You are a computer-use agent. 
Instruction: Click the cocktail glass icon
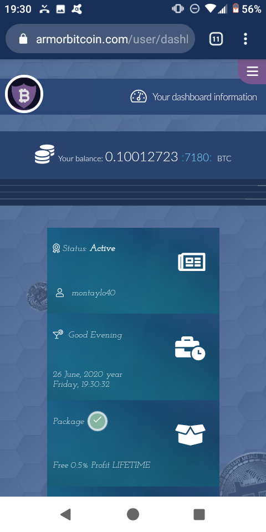click(x=58, y=335)
